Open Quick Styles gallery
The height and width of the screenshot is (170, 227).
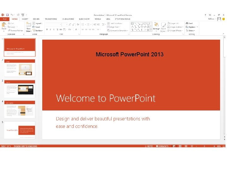163,27
